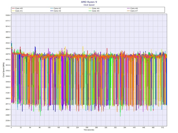This screenshot has width=178, height=133.
Task: Select the Core #3 legend label
Action: pyautogui.click(x=57, y=11)
